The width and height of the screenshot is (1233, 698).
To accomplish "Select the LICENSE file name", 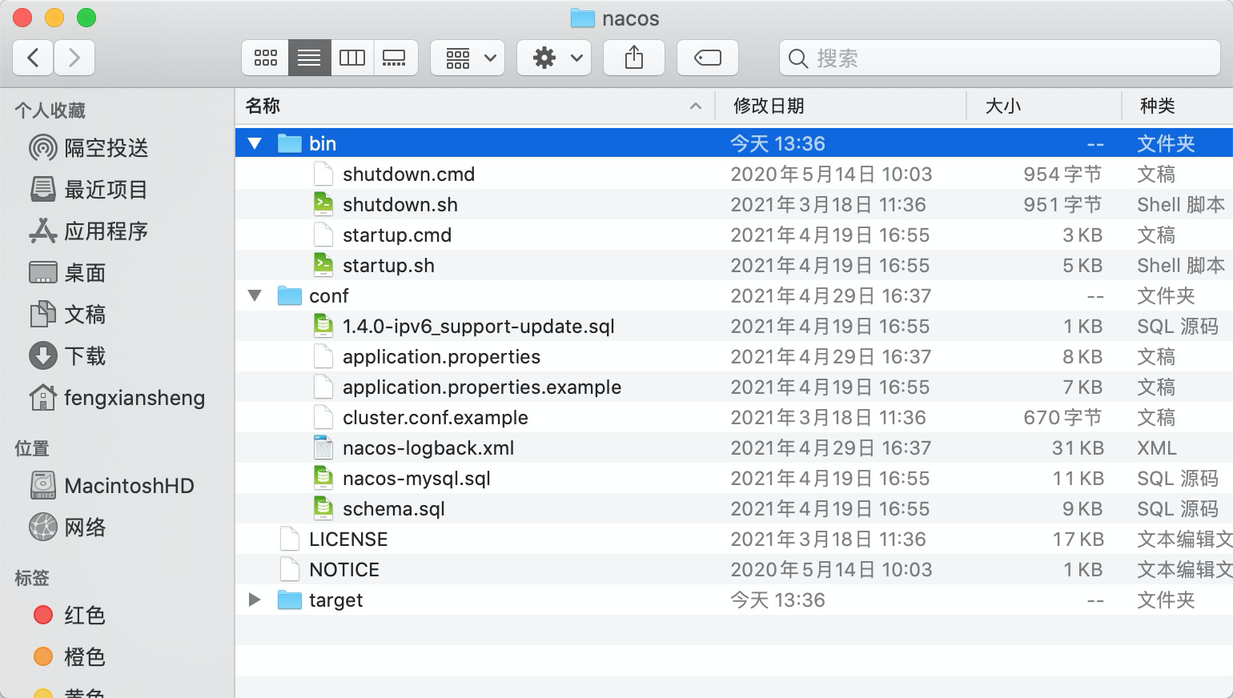I will point(348,539).
